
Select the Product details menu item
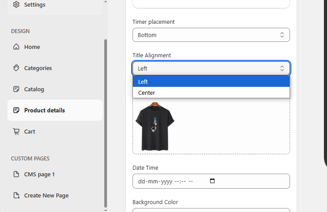55,110
